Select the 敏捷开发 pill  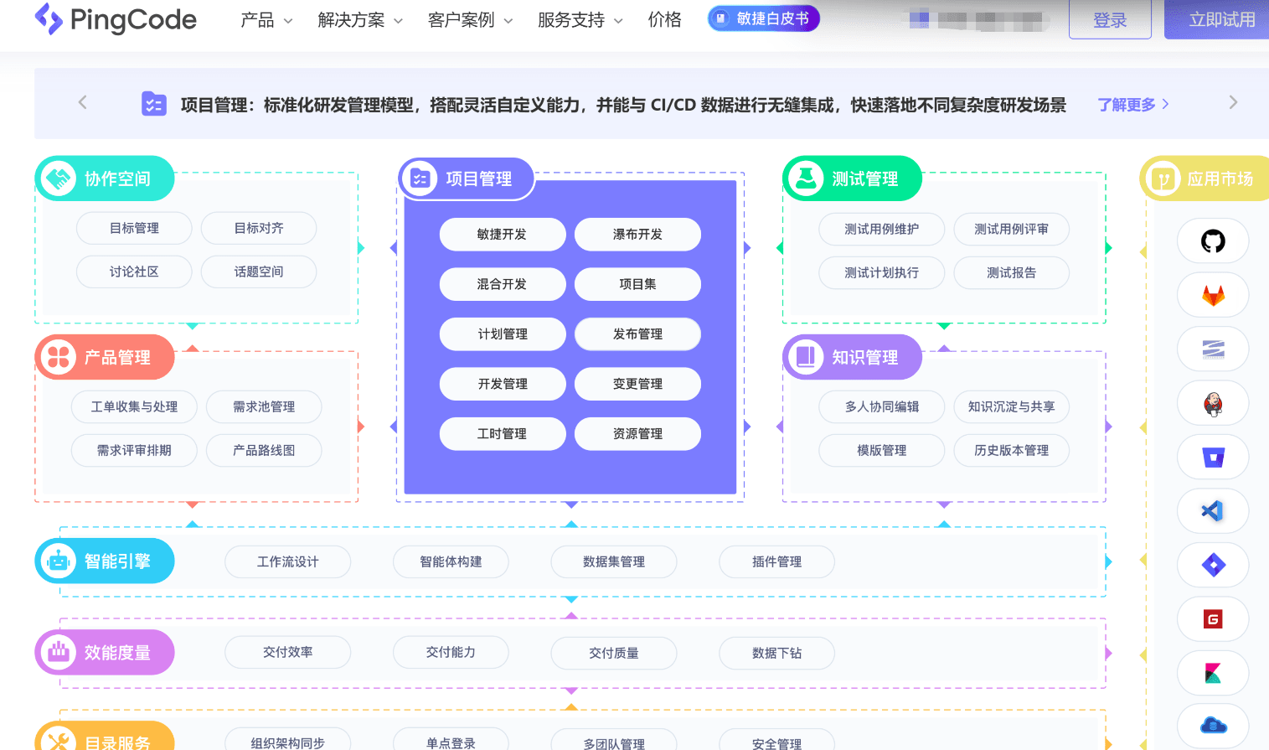point(503,234)
